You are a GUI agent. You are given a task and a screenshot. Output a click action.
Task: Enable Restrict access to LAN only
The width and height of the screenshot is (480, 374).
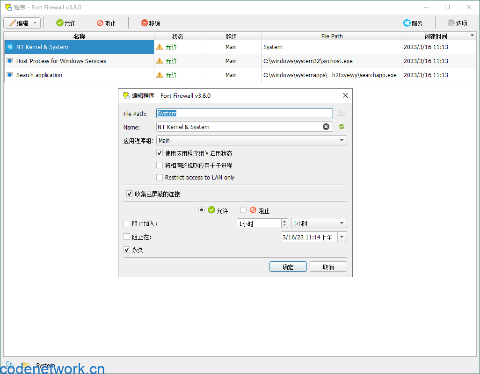coord(160,177)
